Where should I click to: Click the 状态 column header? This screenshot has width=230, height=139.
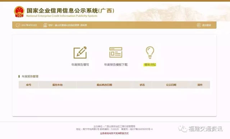(x=142, y=85)
